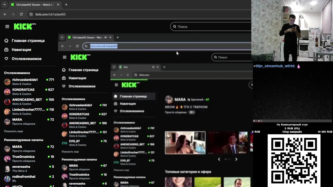This screenshot has height=187, width=333.
Task: Open the featured MARA stream thumbnail
Action: (x=185, y=143)
